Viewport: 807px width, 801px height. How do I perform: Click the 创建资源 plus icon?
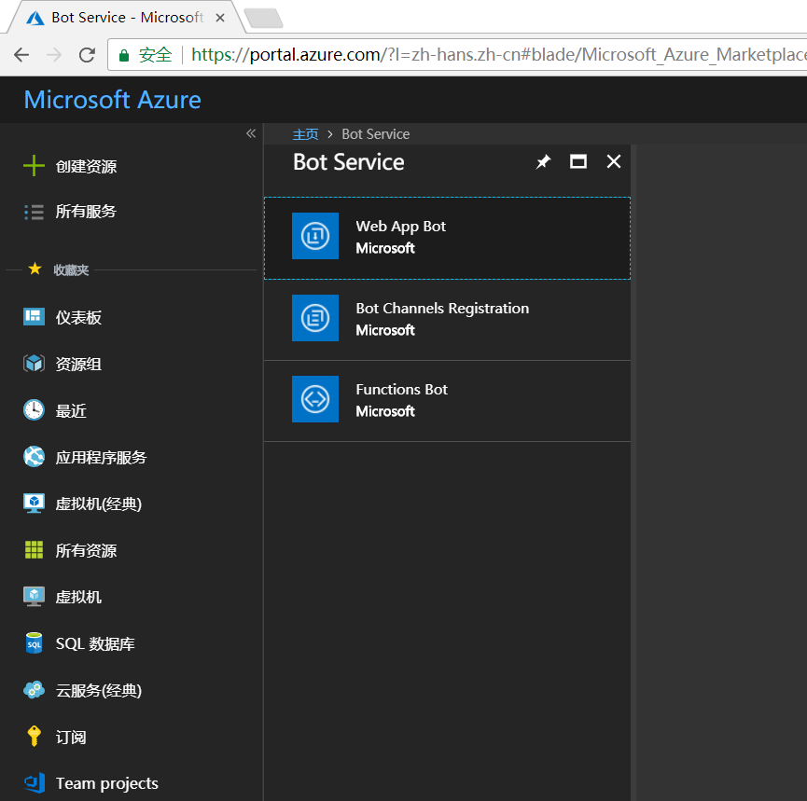click(x=33, y=166)
